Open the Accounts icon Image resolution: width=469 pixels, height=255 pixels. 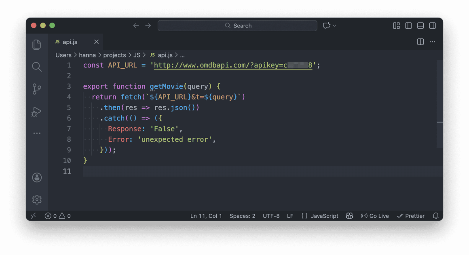(x=37, y=177)
